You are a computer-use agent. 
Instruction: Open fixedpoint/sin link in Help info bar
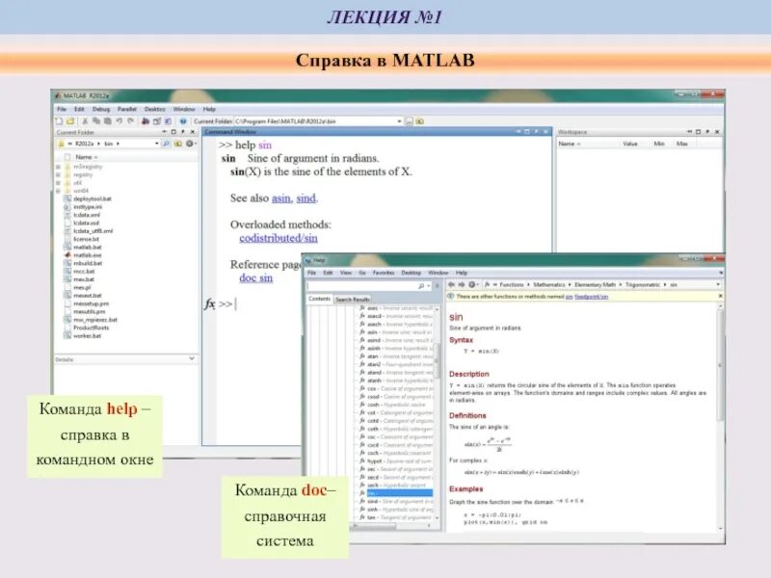(591, 297)
